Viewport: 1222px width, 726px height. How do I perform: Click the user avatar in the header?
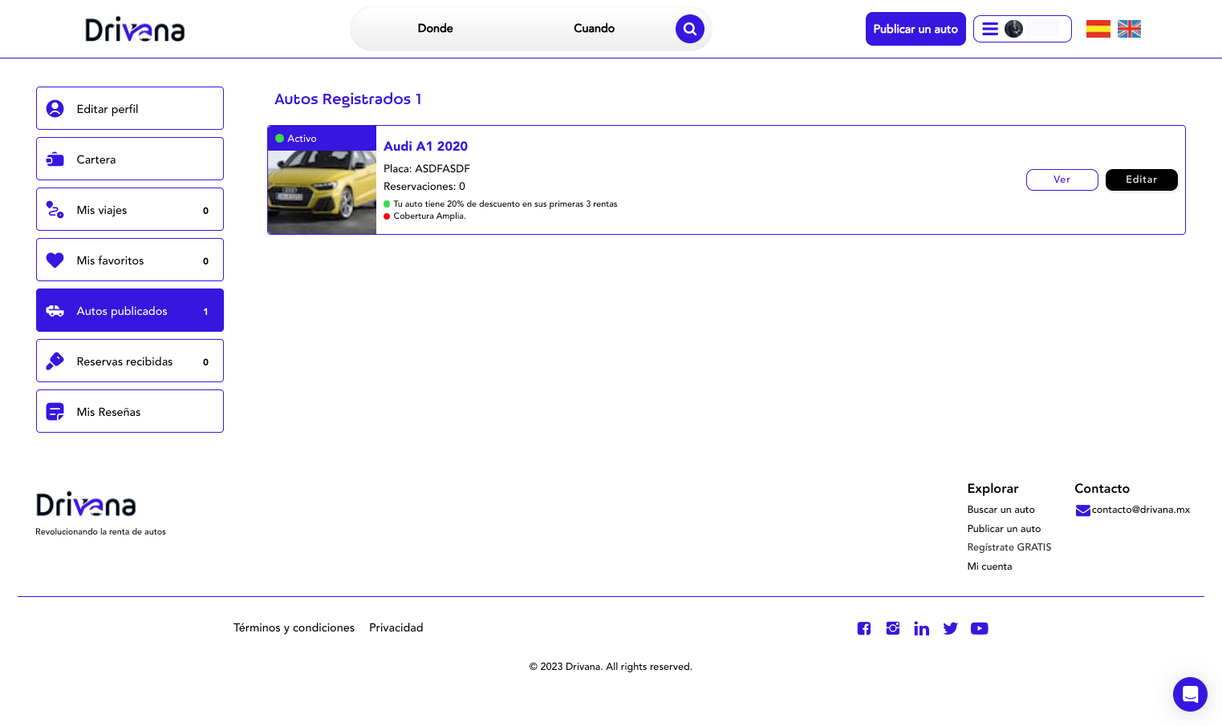point(1013,29)
